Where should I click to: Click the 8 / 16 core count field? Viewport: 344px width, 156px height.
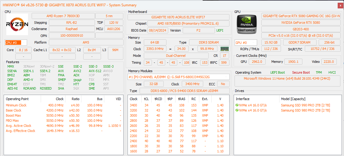[x=23, y=50]
